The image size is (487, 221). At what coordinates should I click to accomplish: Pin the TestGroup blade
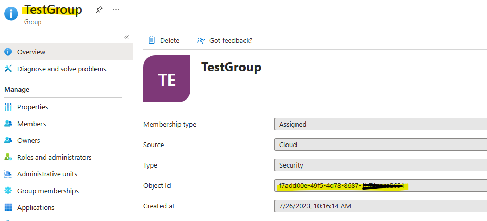coord(99,10)
